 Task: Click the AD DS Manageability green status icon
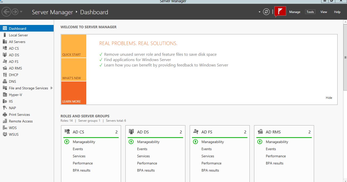[x=131, y=142]
